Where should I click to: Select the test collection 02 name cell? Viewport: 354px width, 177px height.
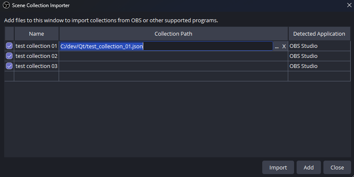(36, 56)
